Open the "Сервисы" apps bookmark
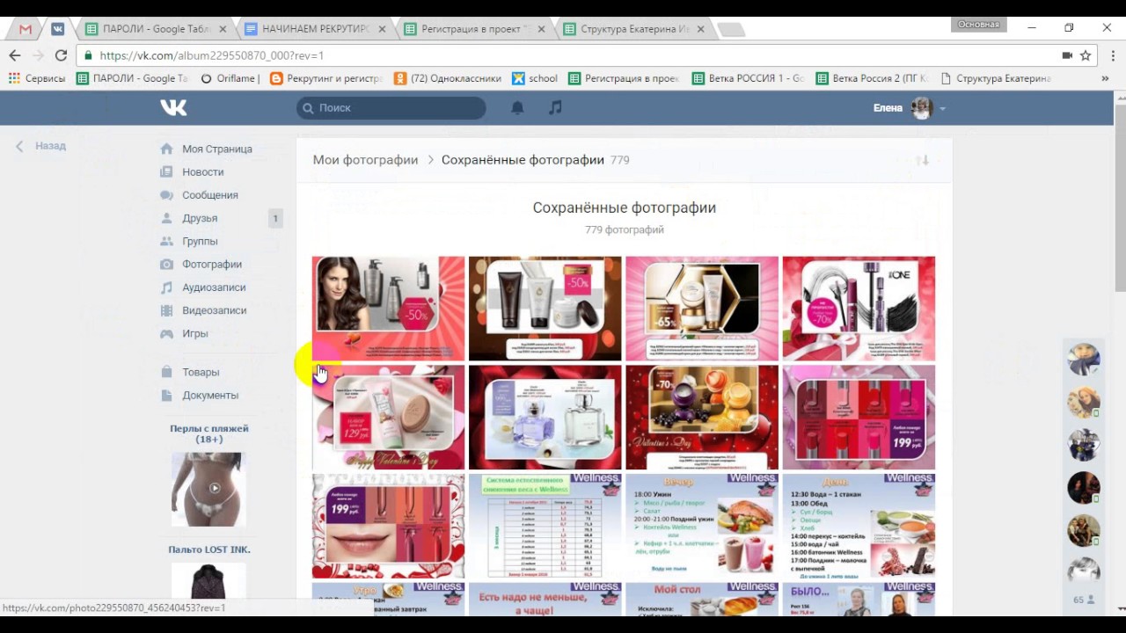The image size is (1126, 633). click(37, 78)
